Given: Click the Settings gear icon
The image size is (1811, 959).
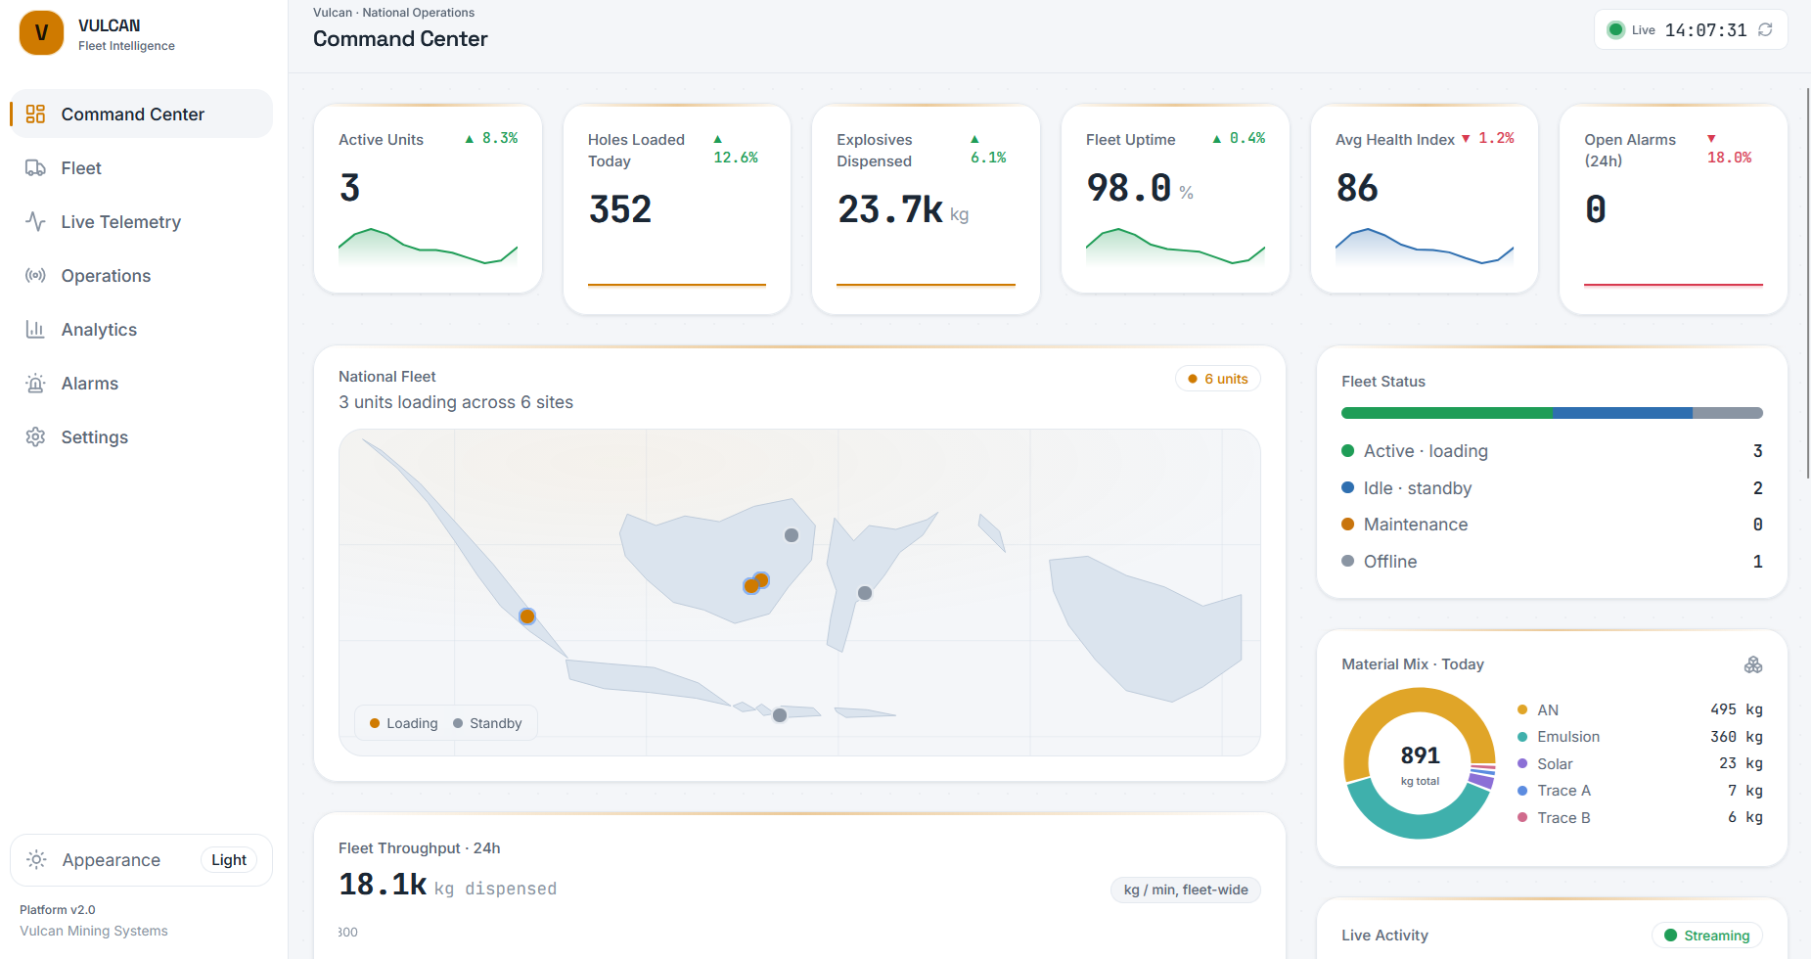Looking at the screenshot, I should tap(35, 436).
